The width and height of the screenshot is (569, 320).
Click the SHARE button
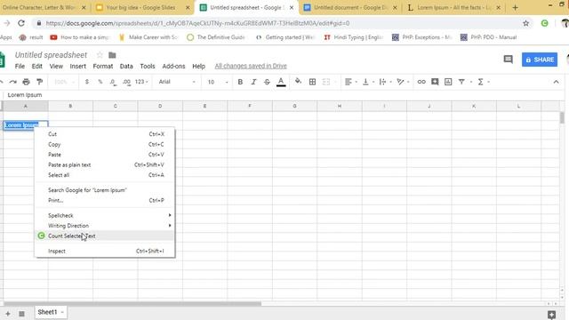pyautogui.click(x=540, y=60)
